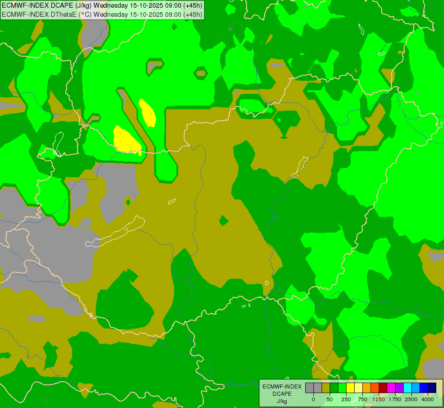Click the DThetaE (°C) title line
The width and height of the screenshot is (444, 408).
[x=102, y=14]
